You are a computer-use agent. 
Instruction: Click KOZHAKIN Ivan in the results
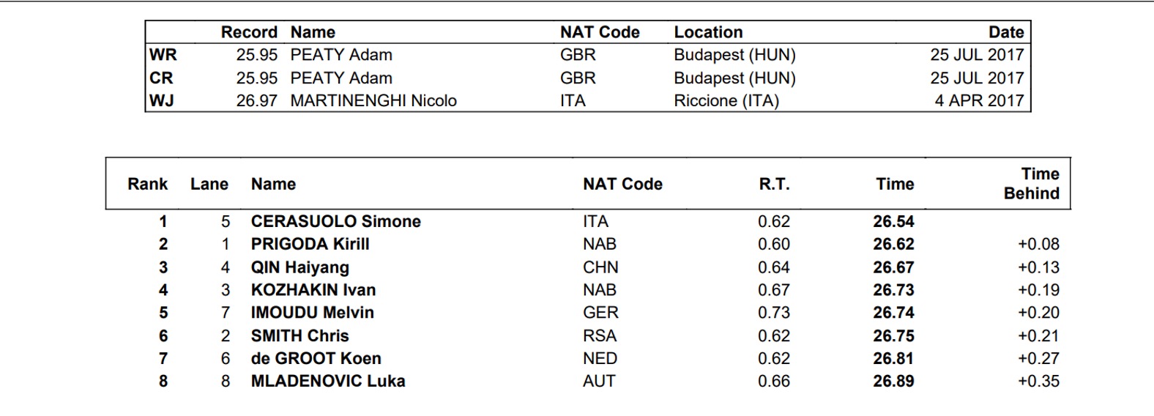[313, 290]
